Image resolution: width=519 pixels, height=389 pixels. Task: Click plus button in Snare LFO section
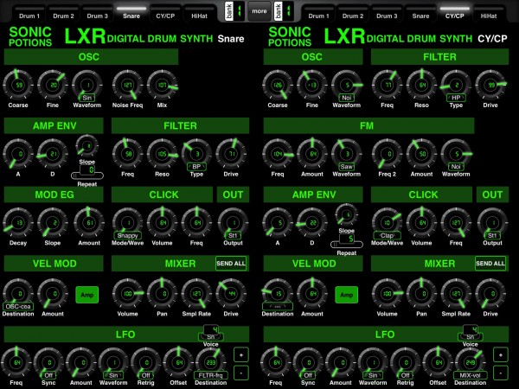[241, 355]
